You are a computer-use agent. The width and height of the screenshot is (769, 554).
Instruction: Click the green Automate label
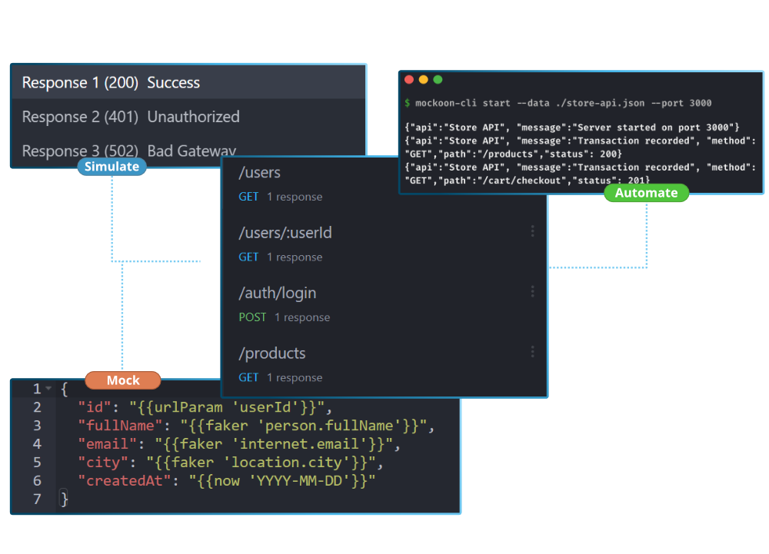[x=647, y=193]
